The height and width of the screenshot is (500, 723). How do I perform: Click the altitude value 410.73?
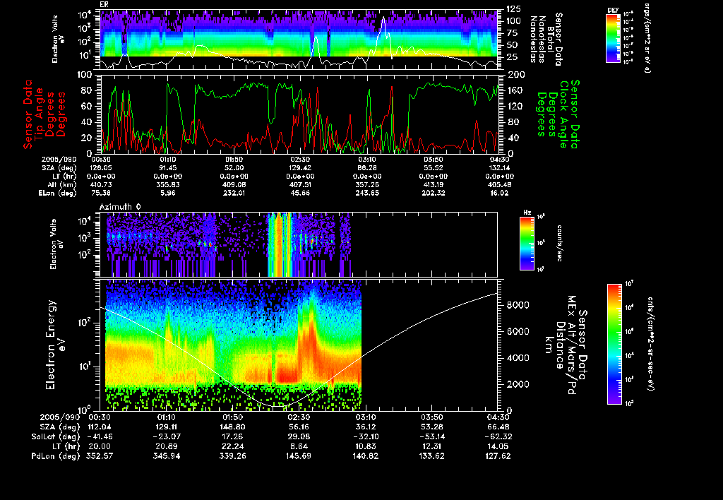point(100,184)
